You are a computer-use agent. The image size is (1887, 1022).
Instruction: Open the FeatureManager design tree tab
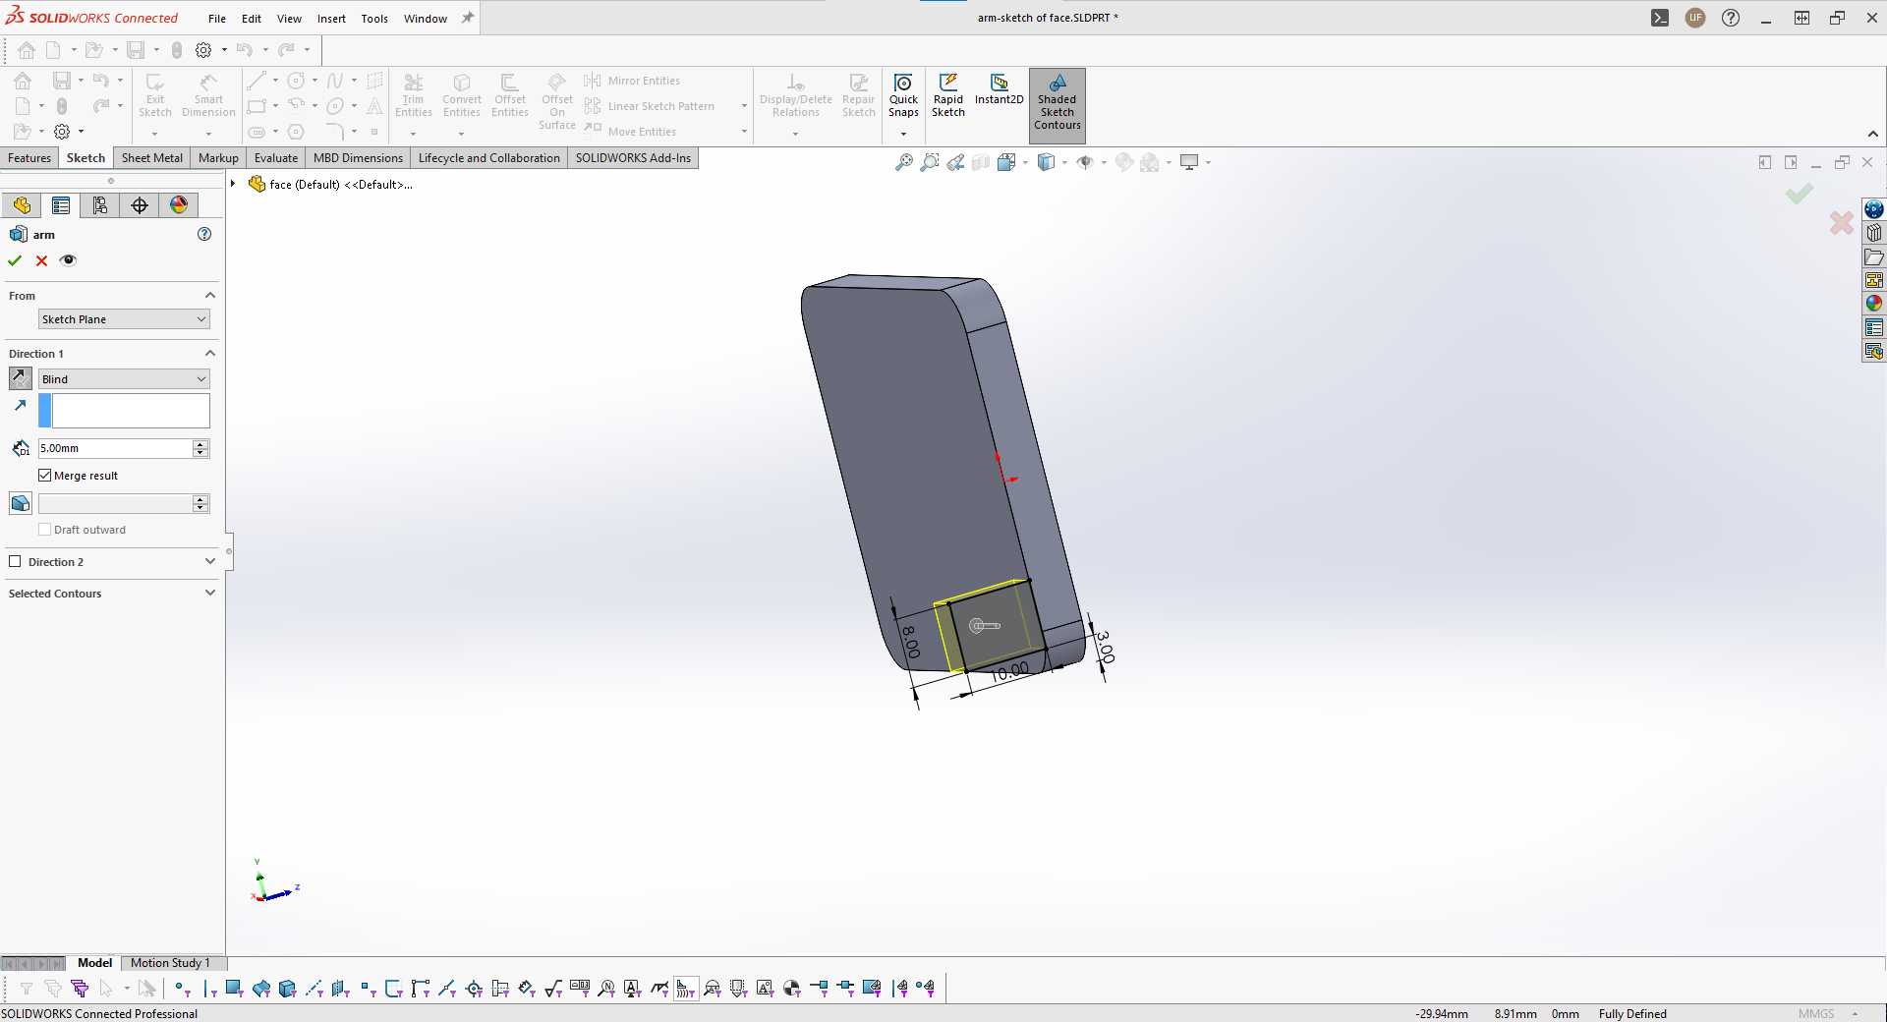click(x=22, y=204)
